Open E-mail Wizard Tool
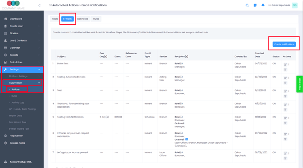 point(19,129)
